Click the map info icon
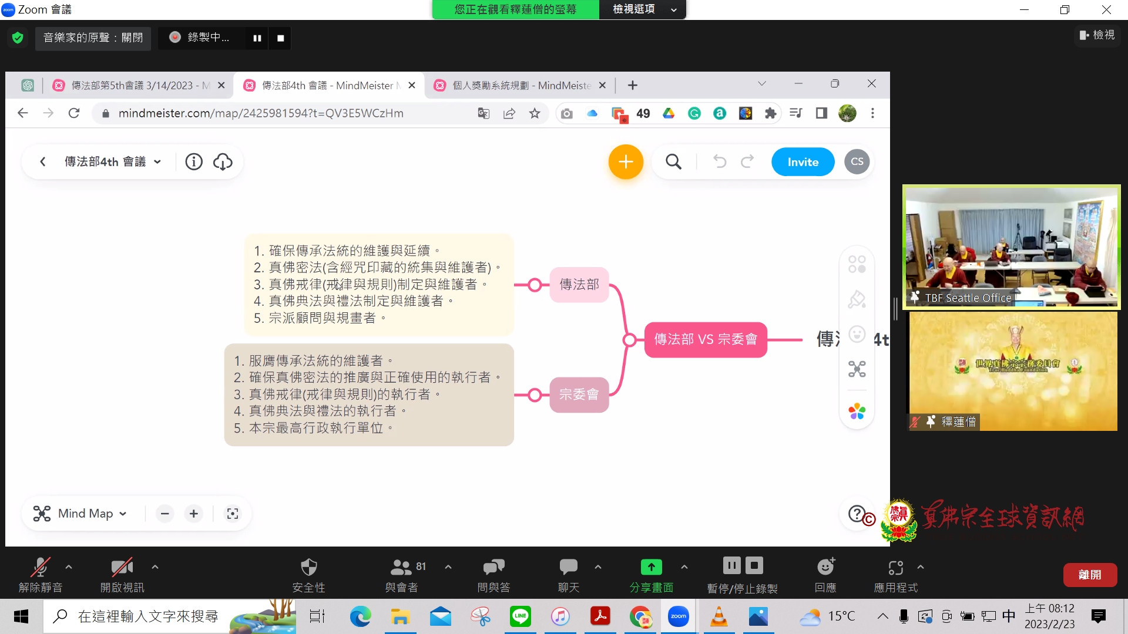Viewport: 1128px width, 634px height. pos(194,162)
